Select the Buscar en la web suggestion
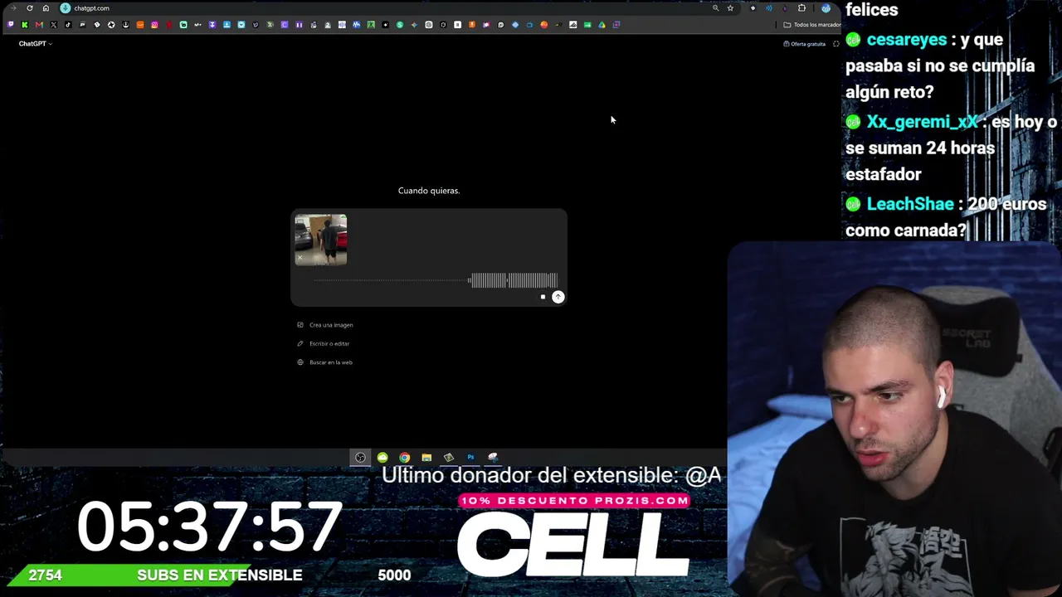The height and width of the screenshot is (597, 1062). 325,362
